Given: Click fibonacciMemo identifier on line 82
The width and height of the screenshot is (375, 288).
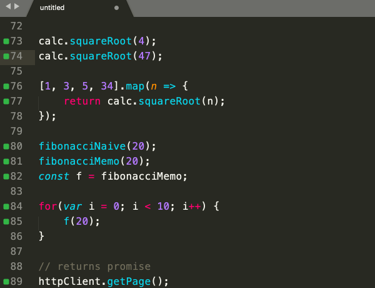Looking at the screenshot, I should point(141,177).
